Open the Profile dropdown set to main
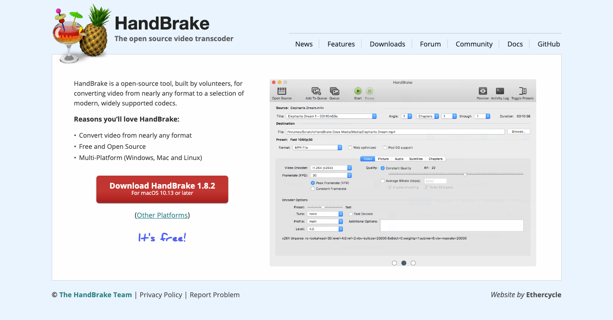This screenshot has height=320, width=613. 325,221
